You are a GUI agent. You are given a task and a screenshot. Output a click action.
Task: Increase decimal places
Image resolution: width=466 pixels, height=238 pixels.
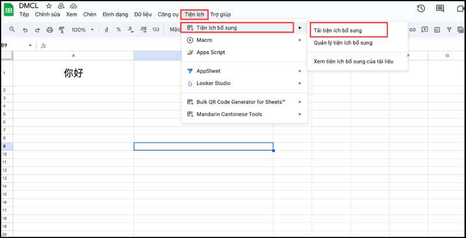pos(143,29)
